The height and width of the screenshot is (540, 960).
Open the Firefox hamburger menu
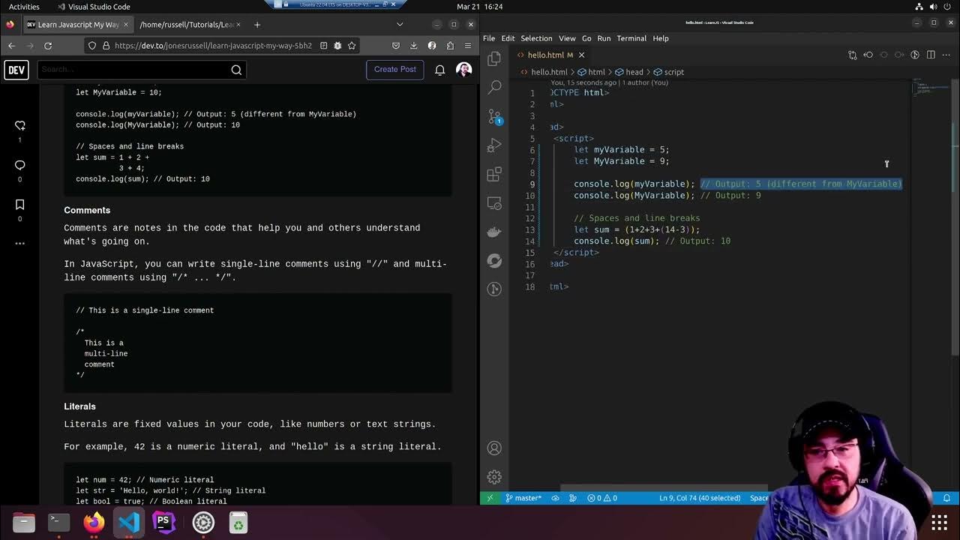pos(468,46)
